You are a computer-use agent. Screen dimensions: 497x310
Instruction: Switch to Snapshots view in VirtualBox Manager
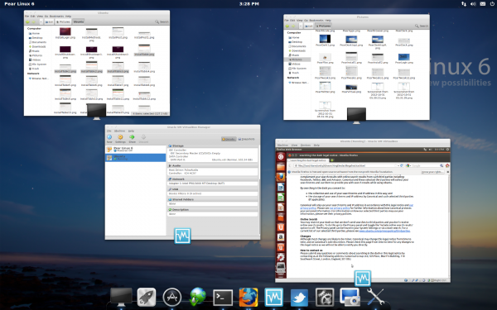[247, 139]
